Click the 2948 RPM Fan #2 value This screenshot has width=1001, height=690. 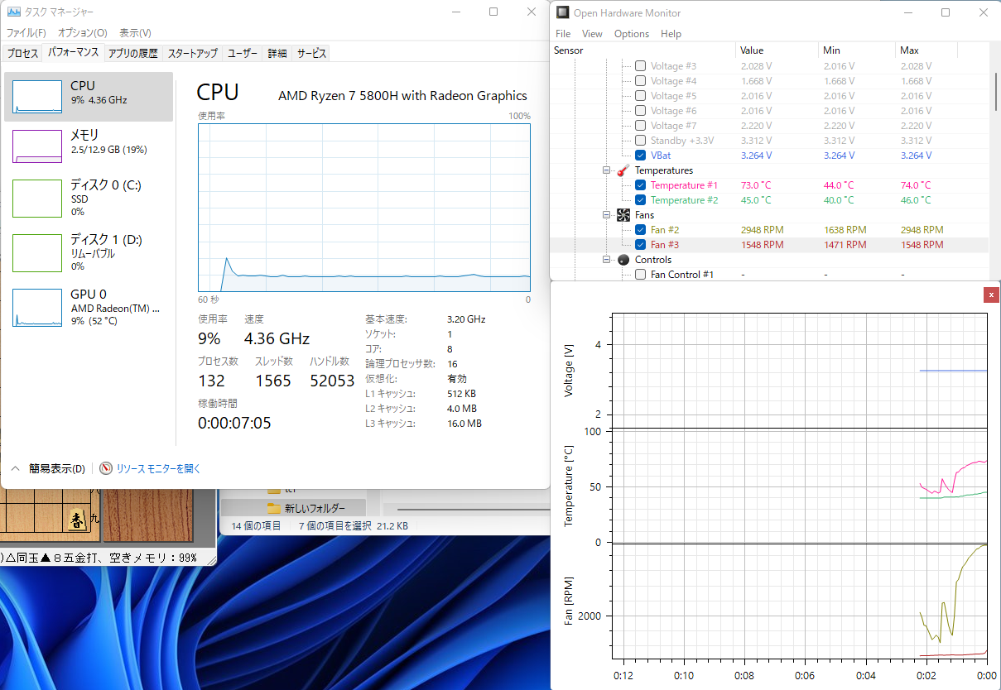tap(762, 230)
